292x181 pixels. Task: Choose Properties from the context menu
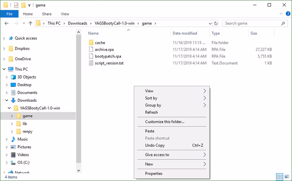[x=154, y=173]
